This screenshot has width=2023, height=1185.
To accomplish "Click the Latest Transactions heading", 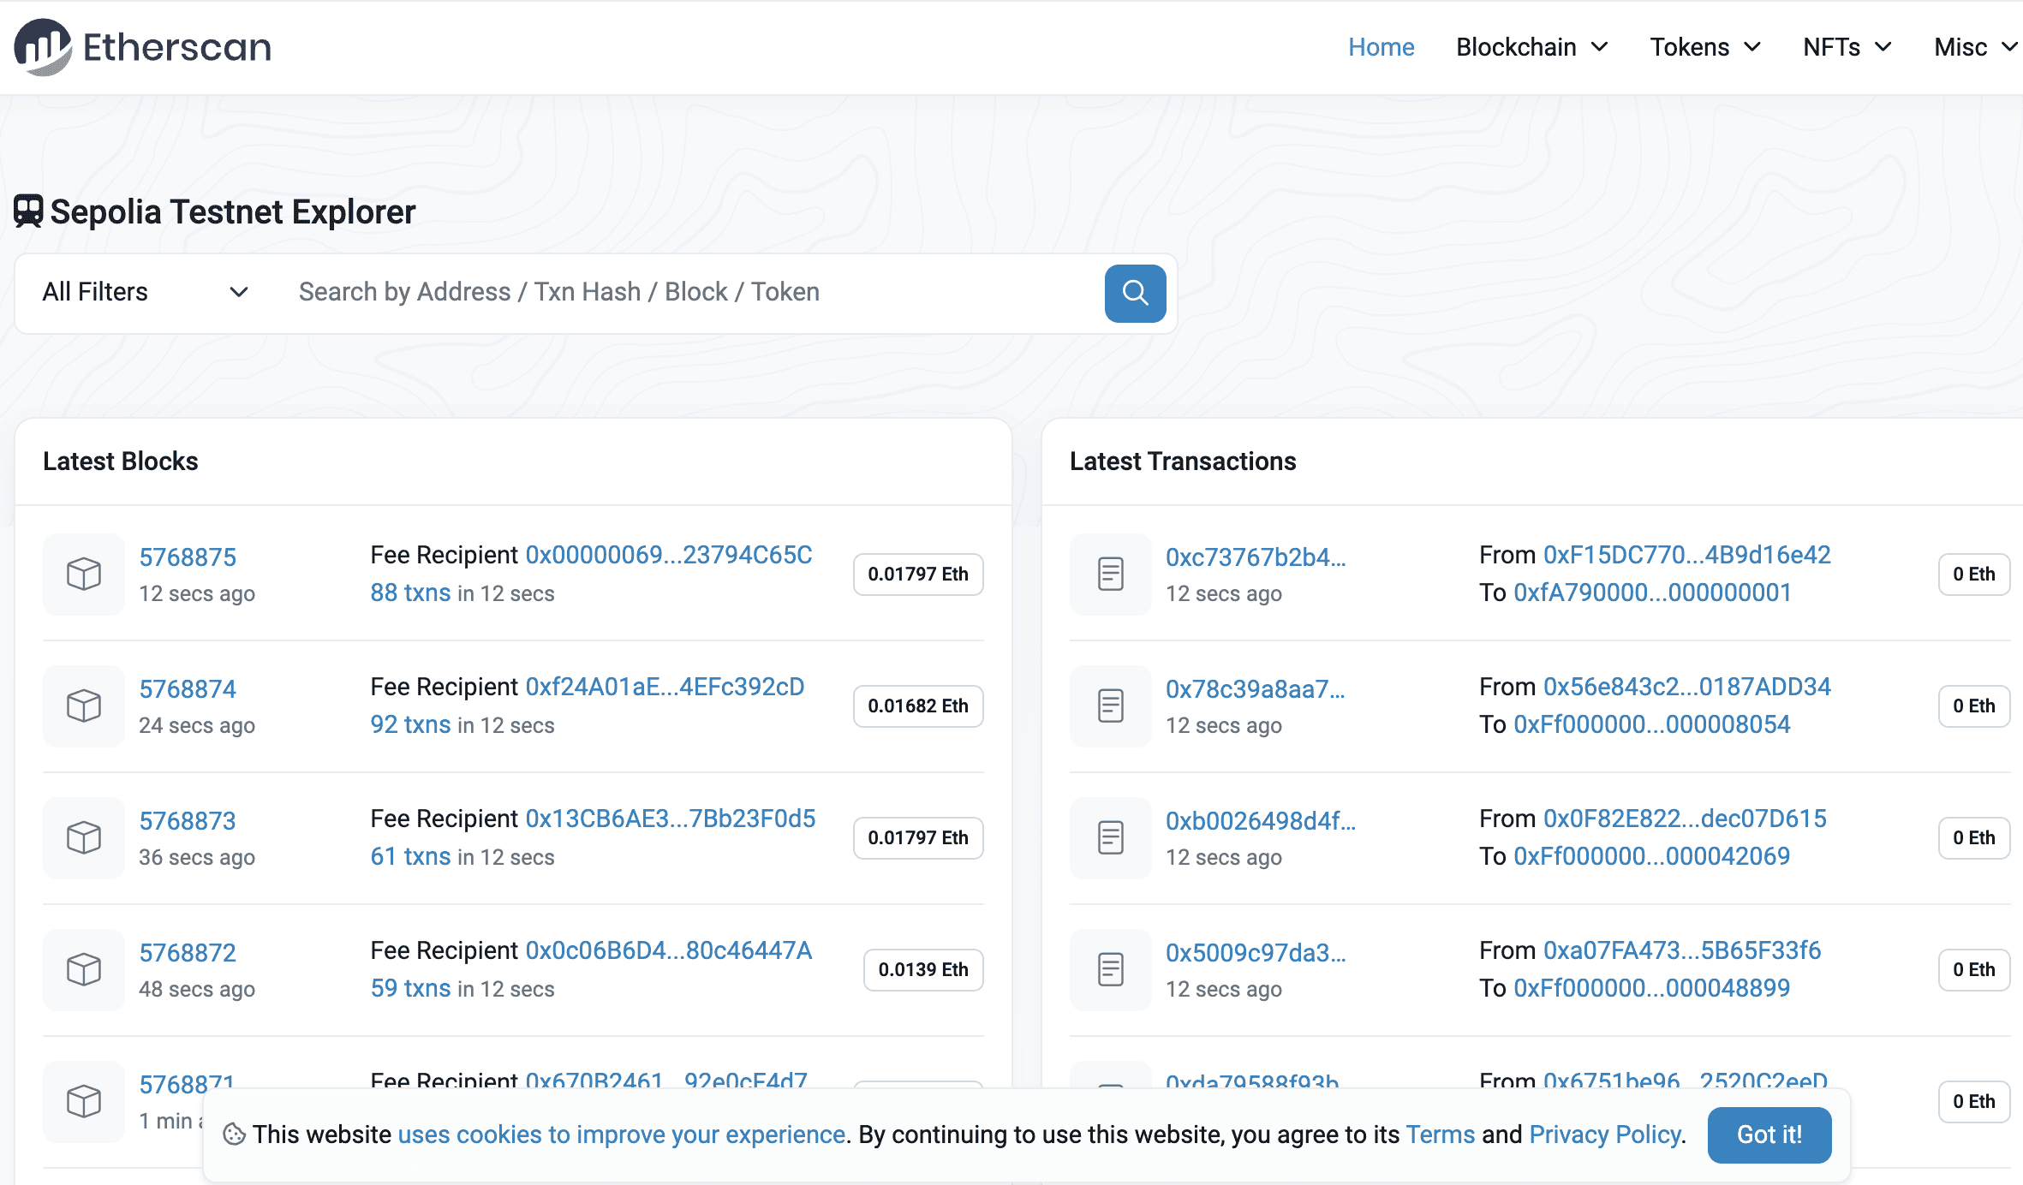I will click(x=1183, y=461).
